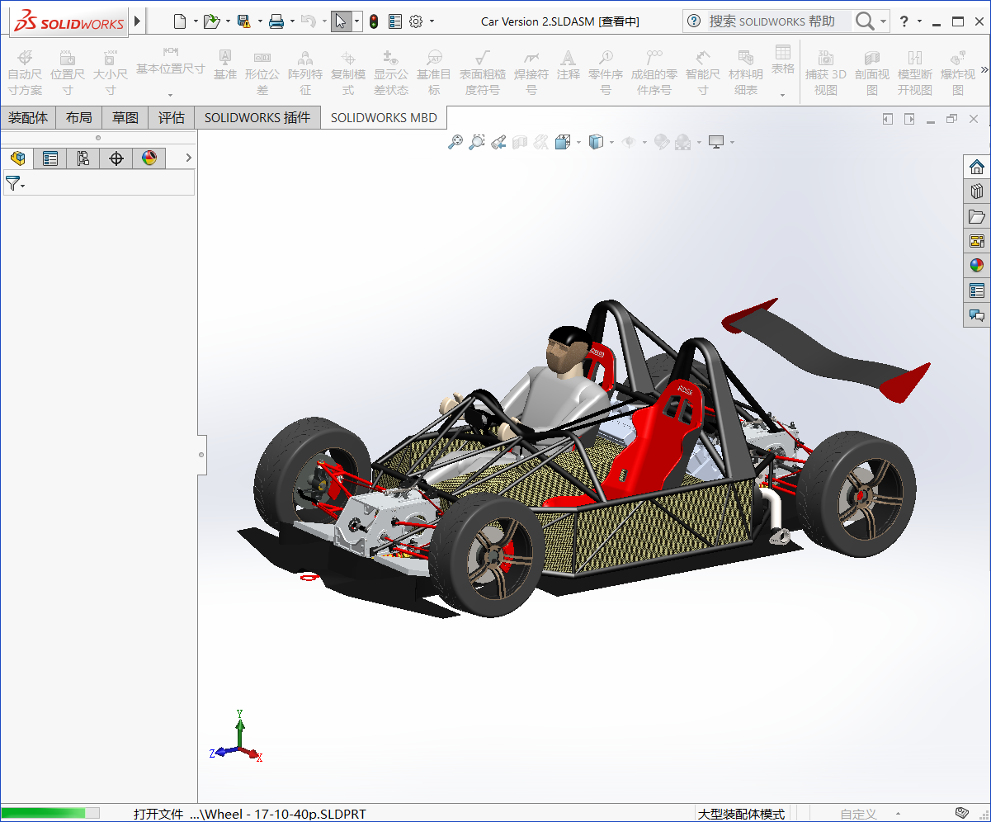Open the file properties list icon
991x822 pixels.
click(395, 21)
